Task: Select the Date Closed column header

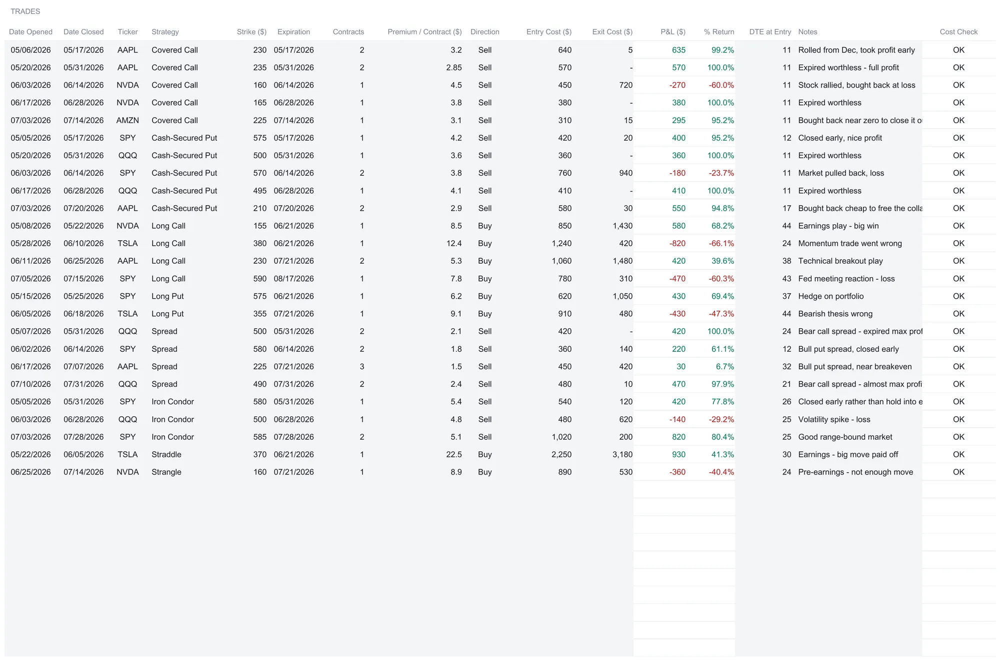Action: click(x=83, y=32)
